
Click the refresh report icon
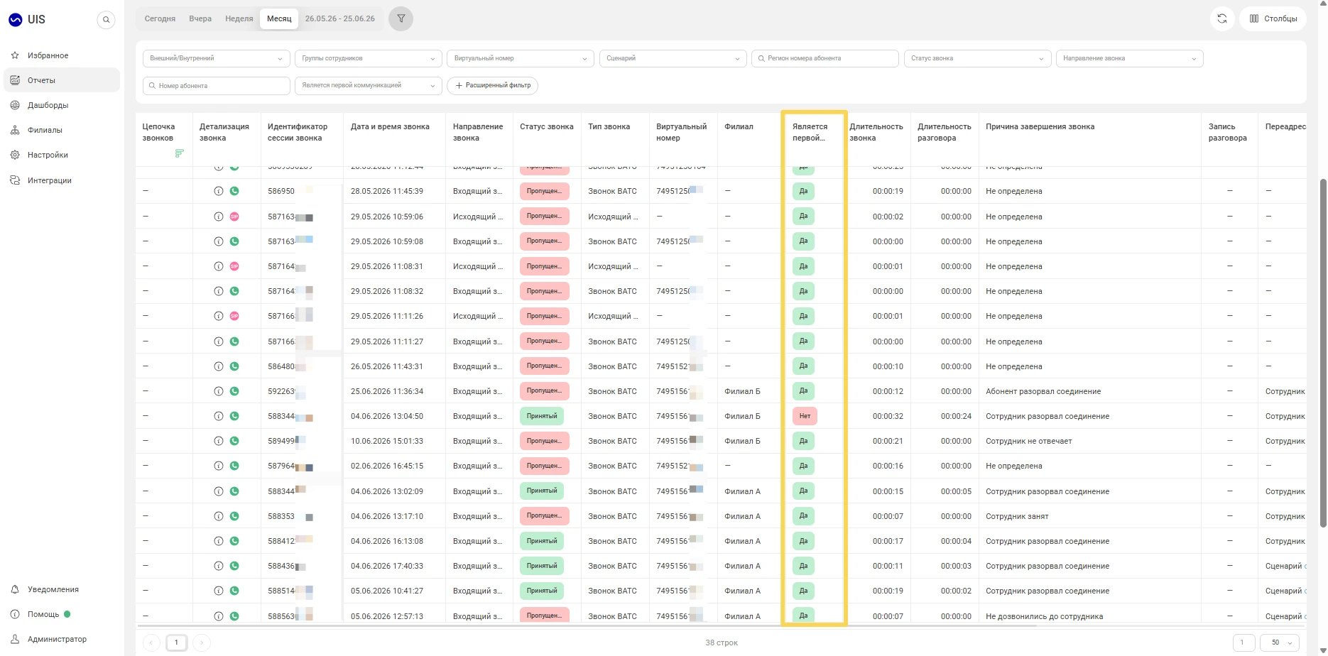[x=1222, y=18]
